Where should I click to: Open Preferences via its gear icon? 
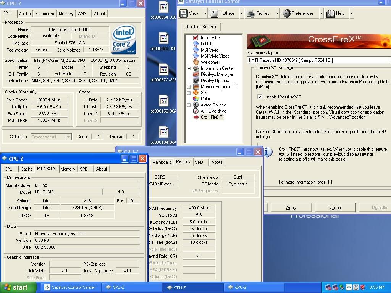coord(286,13)
